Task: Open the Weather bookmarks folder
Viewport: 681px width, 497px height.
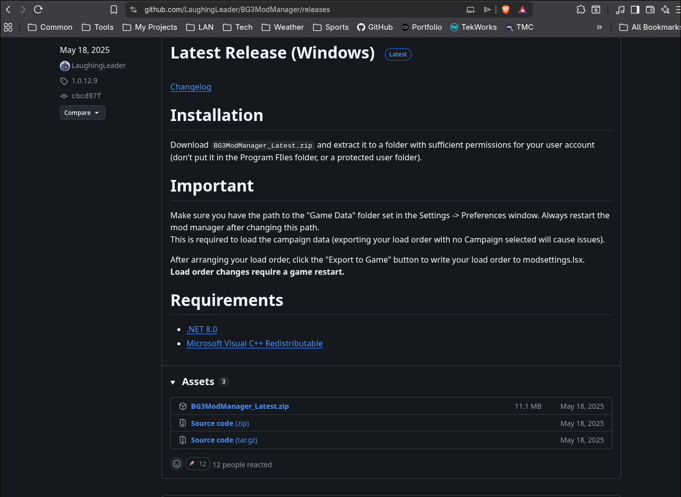Action: (x=283, y=27)
